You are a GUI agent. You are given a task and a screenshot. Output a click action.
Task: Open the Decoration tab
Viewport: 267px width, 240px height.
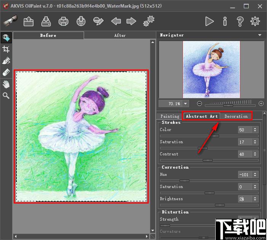coord(236,116)
